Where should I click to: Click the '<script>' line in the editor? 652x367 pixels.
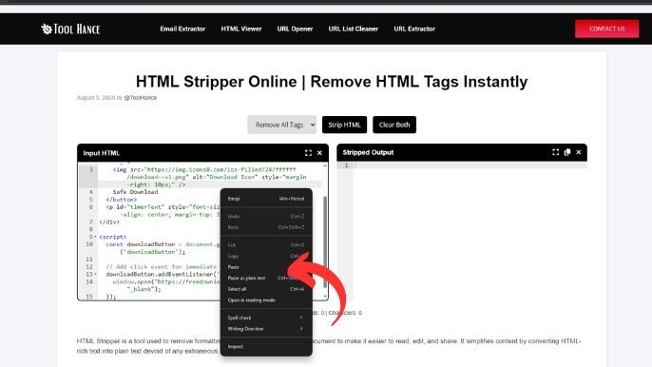click(113, 237)
